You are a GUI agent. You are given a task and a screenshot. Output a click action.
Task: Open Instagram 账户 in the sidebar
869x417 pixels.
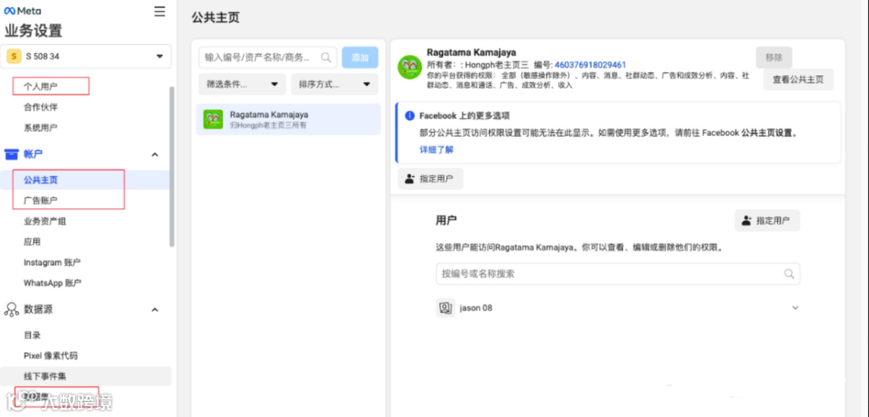(x=52, y=262)
